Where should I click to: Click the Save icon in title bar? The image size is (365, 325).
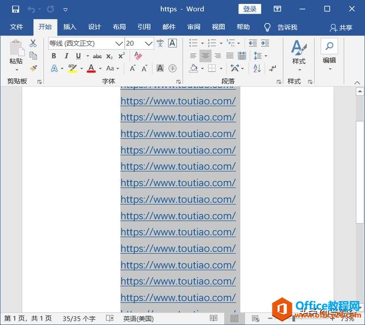coord(15,9)
